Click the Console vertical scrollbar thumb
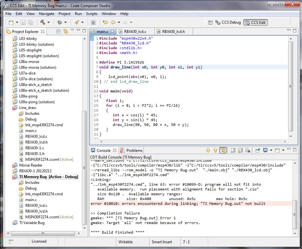The image size is (302, 249). pyautogui.click(x=295, y=214)
